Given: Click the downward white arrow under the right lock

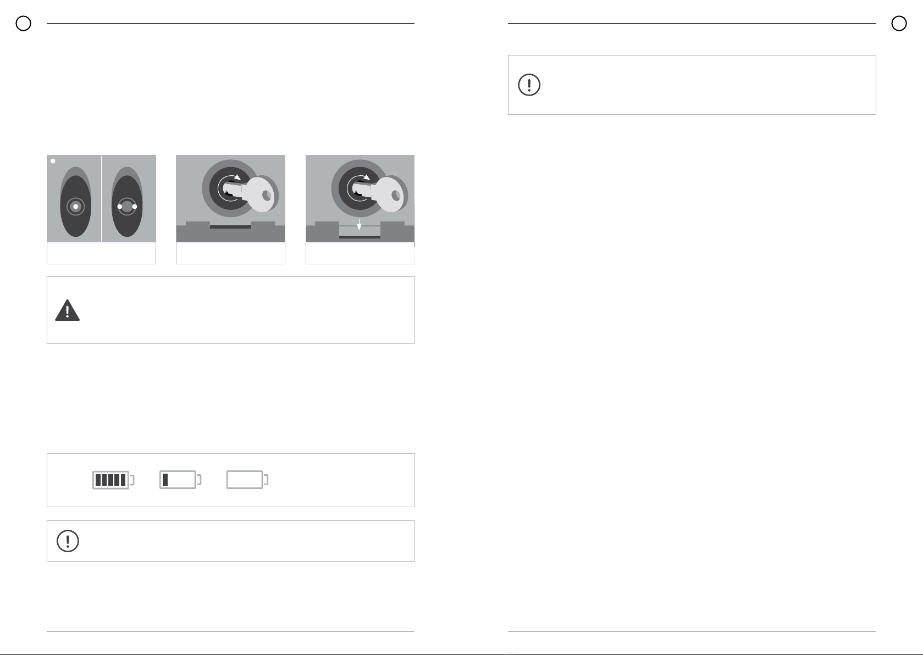Looking at the screenshot, I should tap(359, 224).
